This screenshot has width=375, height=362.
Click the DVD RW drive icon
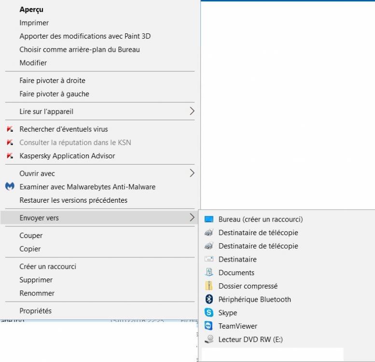click(209, 339)
